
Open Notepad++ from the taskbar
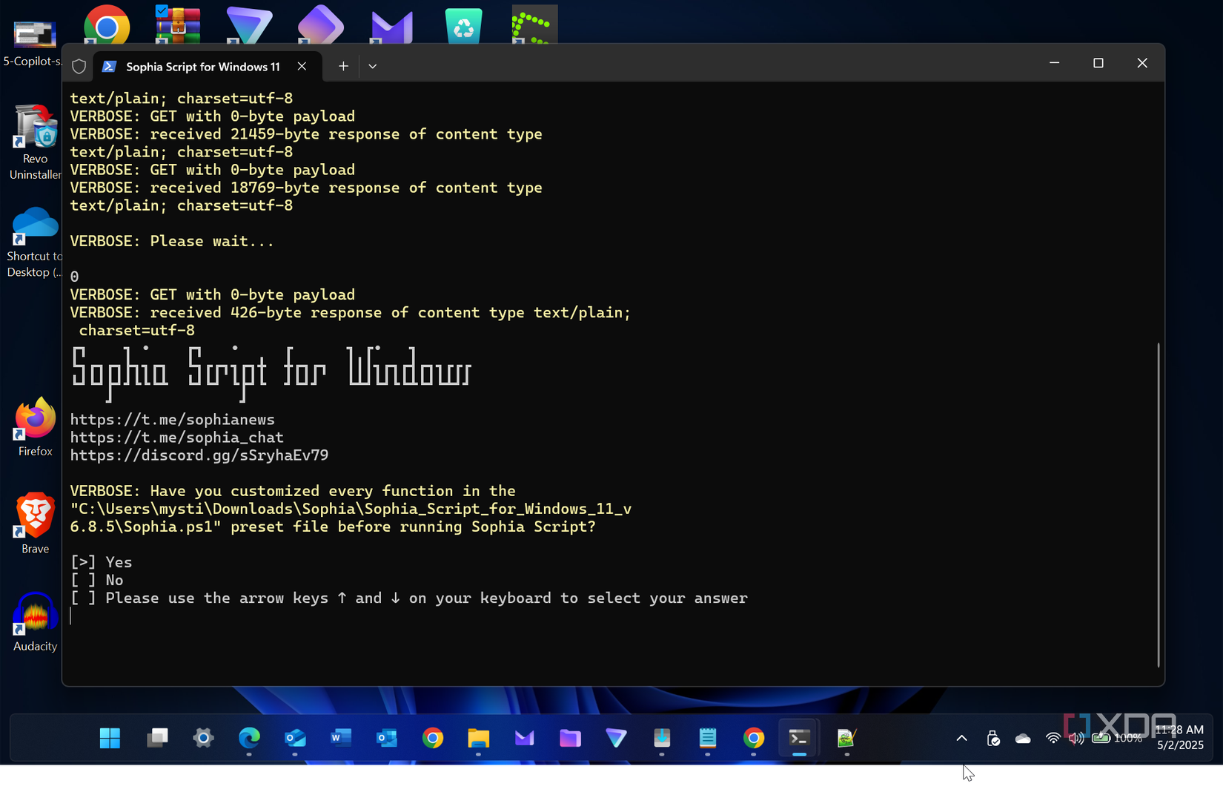coord(846,738)
